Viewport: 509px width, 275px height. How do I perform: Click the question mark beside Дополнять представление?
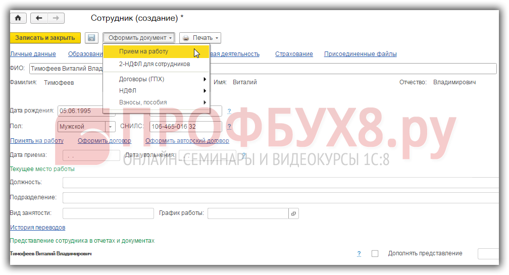coord(359,253)
